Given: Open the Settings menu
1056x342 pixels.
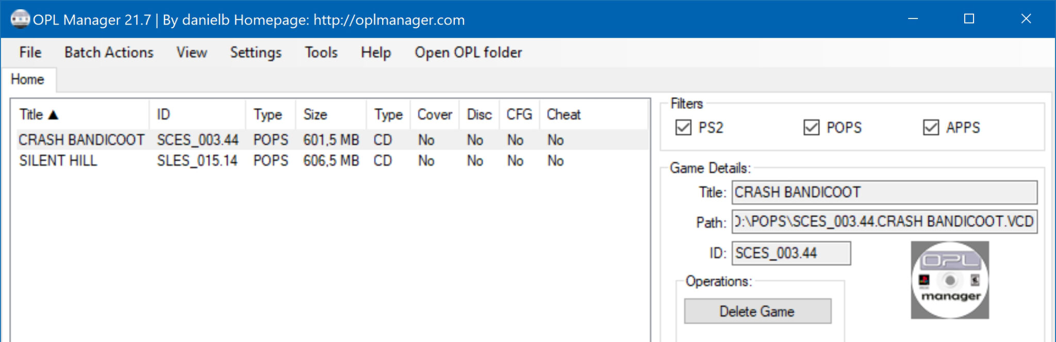Looking at the screenshot, I should [x=256, y=52].
